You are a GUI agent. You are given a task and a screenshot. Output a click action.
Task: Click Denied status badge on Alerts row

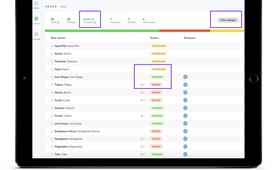(156, 92)
